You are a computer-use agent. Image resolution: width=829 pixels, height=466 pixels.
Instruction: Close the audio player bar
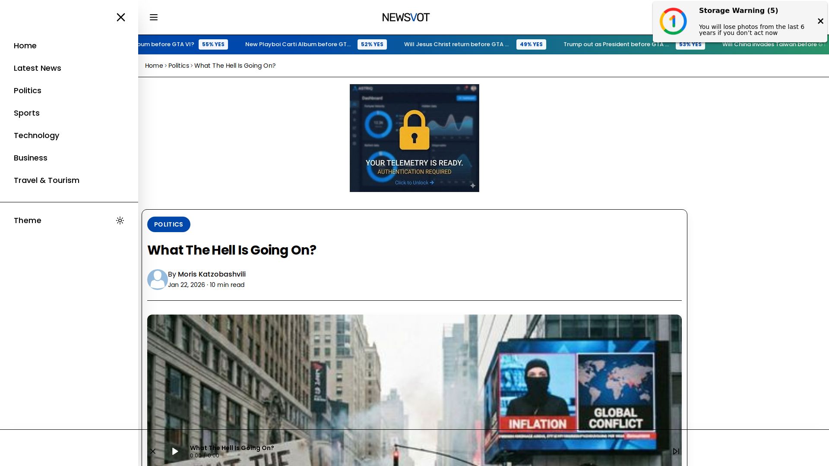pyautogui.click(x=153, y=451)
